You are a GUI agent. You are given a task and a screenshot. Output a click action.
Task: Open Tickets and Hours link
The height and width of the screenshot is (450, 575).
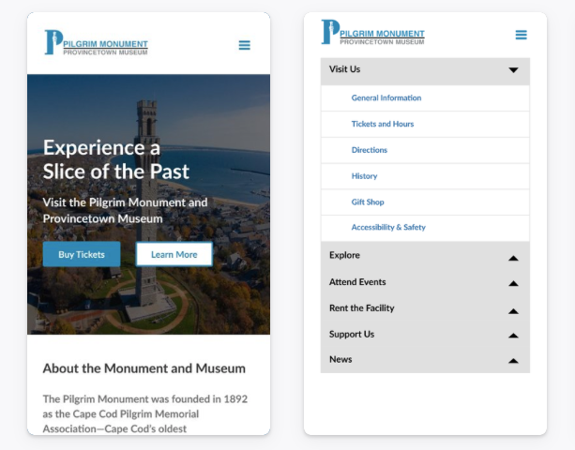pyautogui.click(x=383, y=124)
